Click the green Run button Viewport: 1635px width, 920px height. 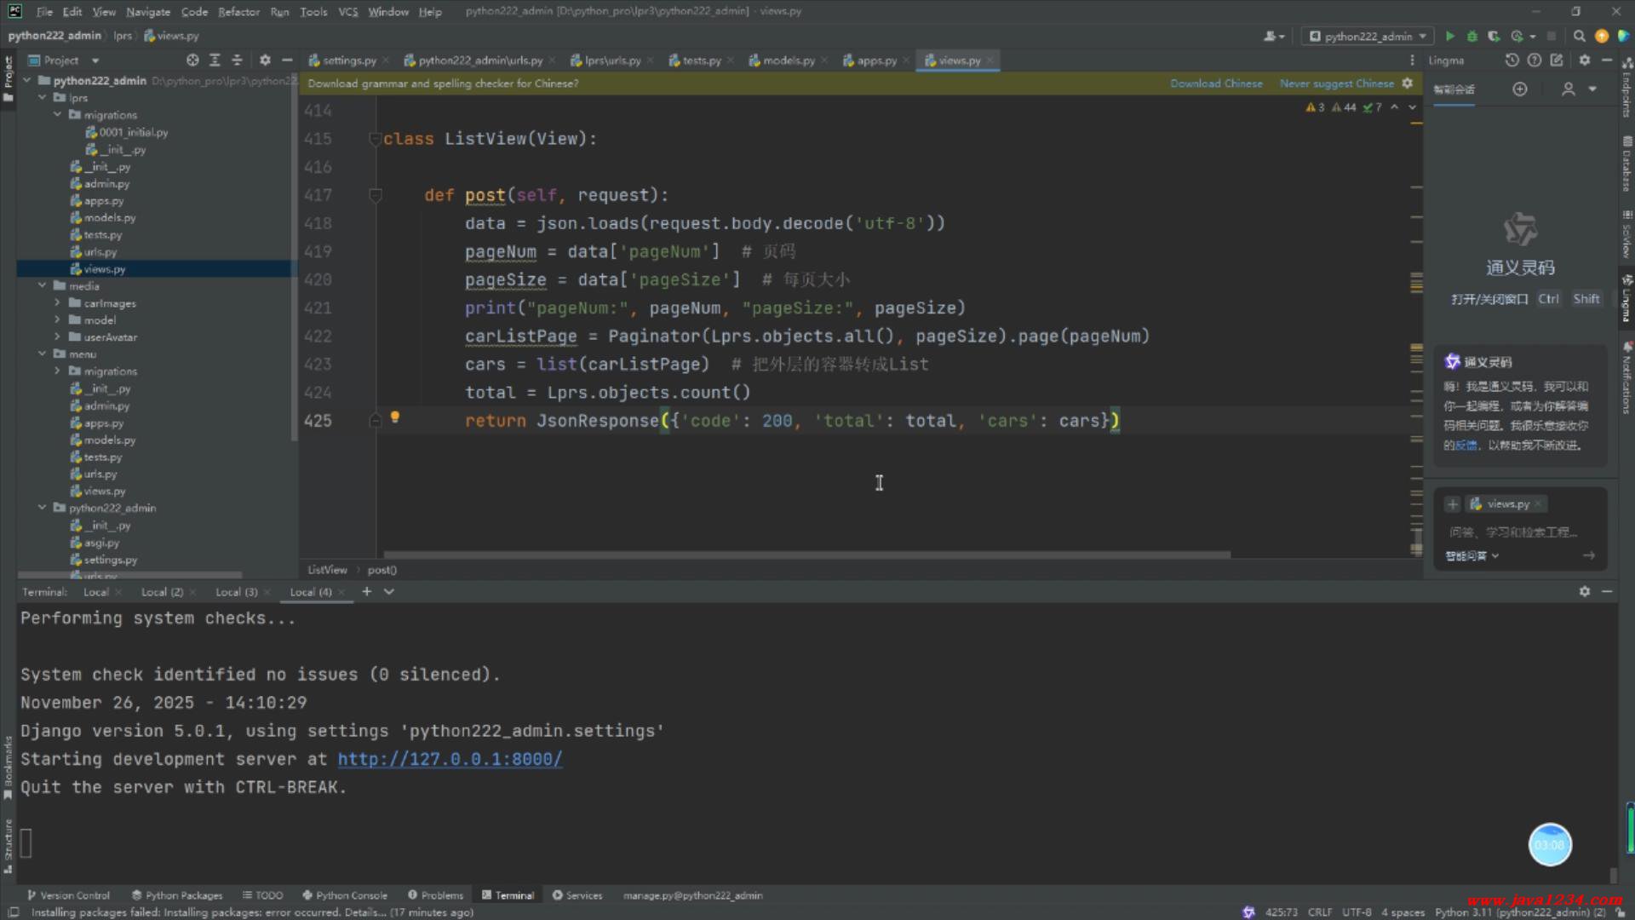(x=1449, y=36)
